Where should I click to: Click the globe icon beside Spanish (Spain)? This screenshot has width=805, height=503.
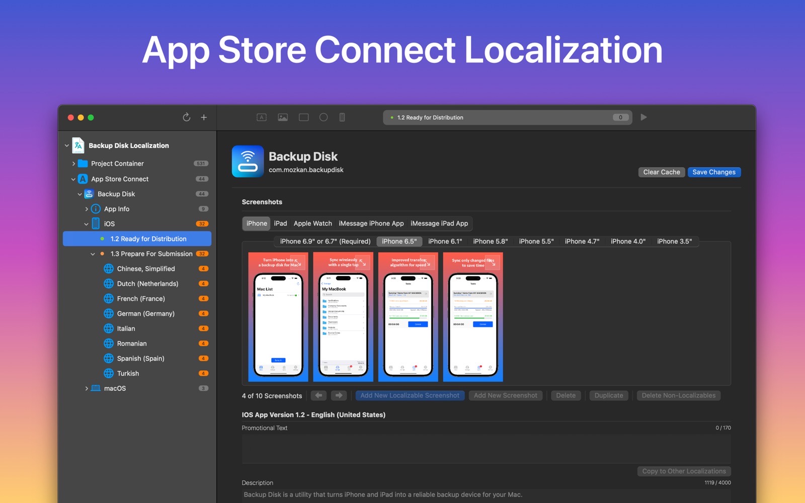click(109, 359)
